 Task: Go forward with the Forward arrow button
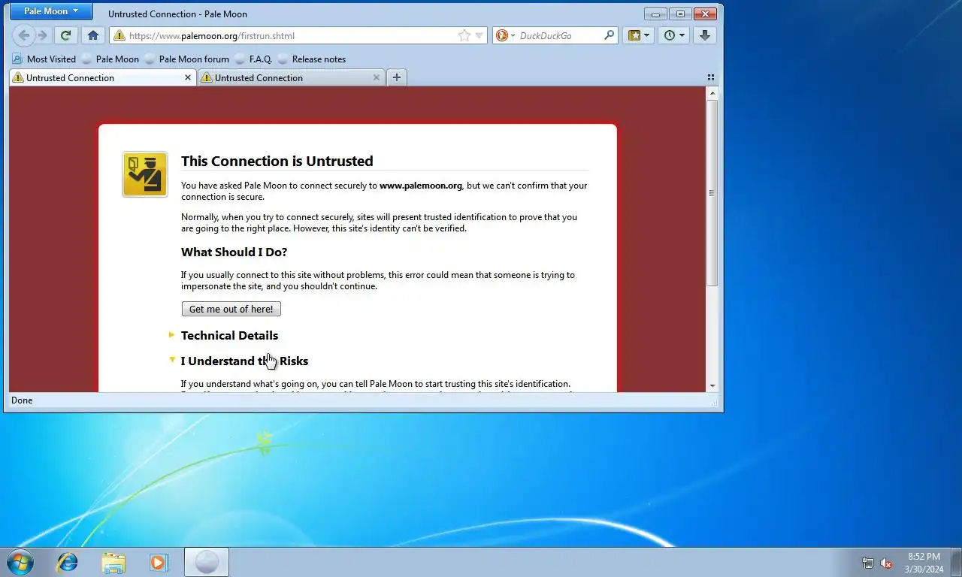(x=42, y=35)
